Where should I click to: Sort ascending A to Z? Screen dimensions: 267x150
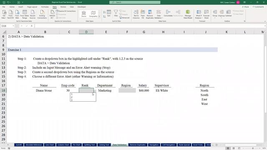coord(104,12)
